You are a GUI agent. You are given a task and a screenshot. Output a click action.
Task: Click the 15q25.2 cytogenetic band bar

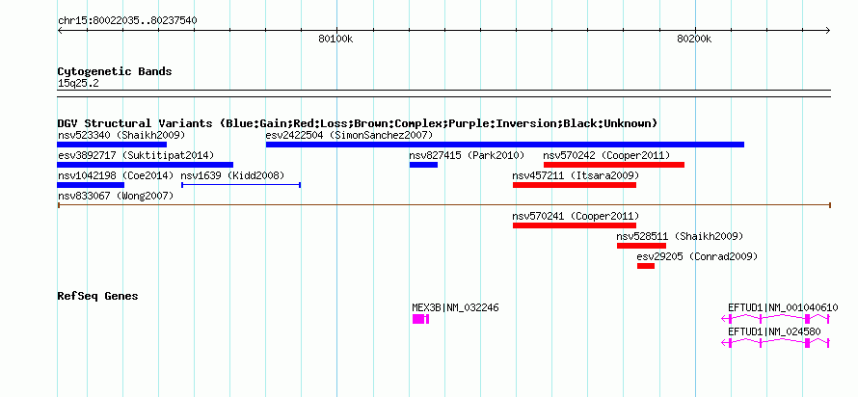point(444,93)
